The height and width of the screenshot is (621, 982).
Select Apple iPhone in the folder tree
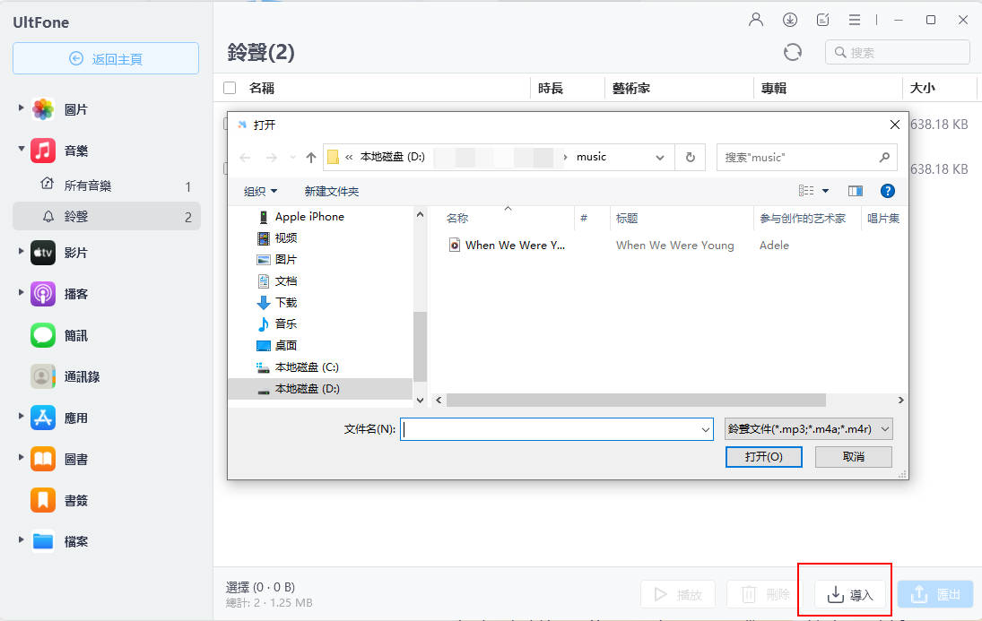click(x=309, y=216)
